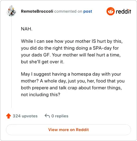Collapse the comment via the vertical thread line
The image size is (137, 141).
[11, 62]
